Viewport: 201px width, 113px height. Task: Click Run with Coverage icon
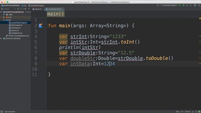pos(187,5)
